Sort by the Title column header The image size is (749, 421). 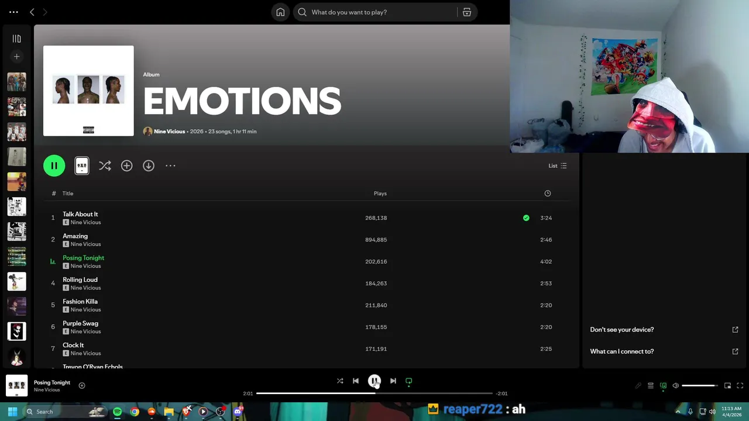coord(68,194)
